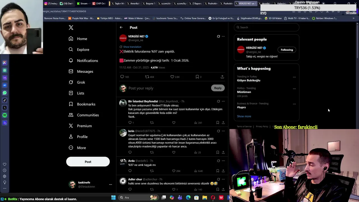Open Grok action on the VERGİSİ NE? post
The image size is (359, 202).
[218, 36]
